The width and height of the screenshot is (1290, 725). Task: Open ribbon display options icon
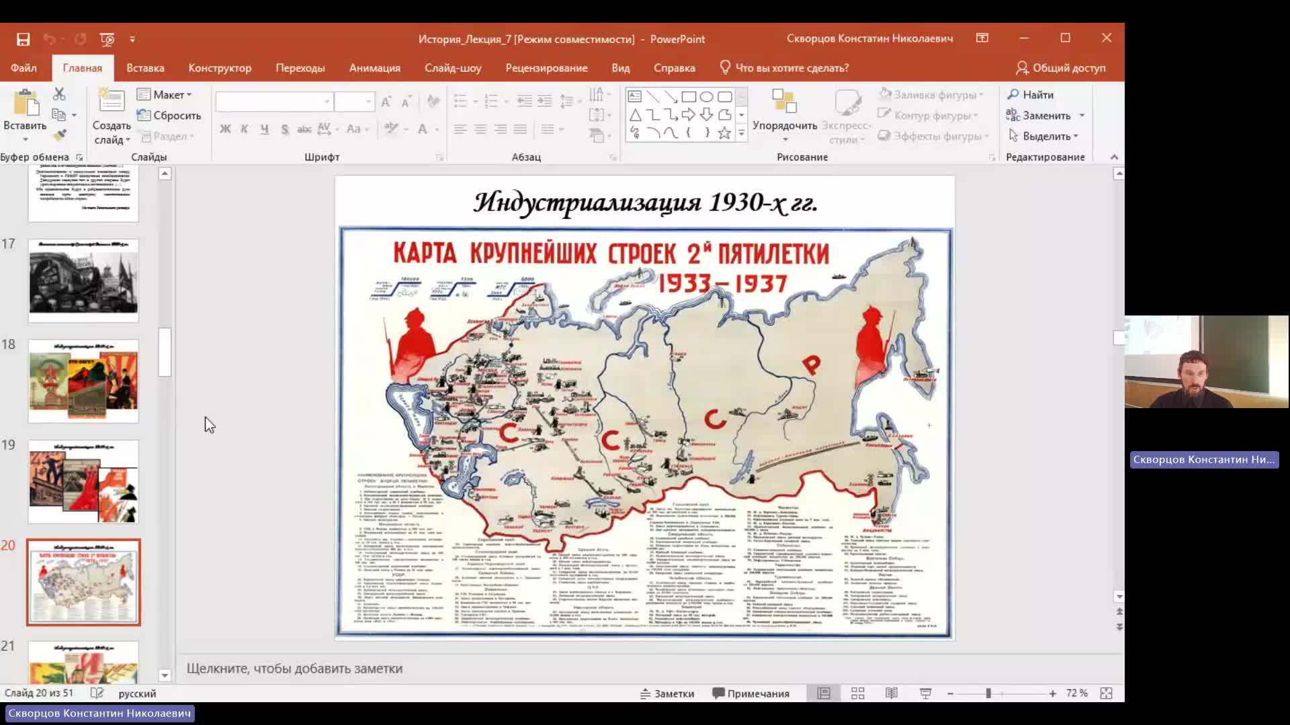982,38
